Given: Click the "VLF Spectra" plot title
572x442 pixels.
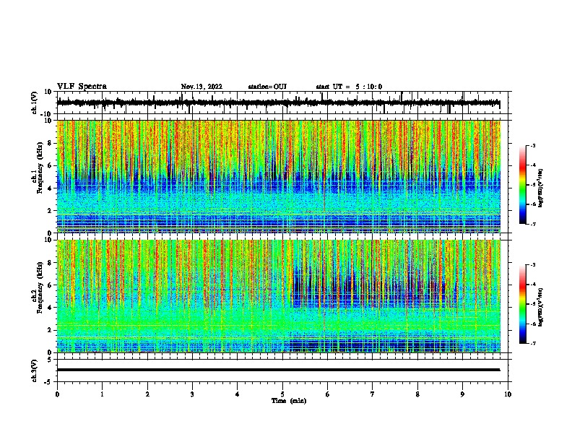Looking at the screenshot, I should (x=82, y=87).
